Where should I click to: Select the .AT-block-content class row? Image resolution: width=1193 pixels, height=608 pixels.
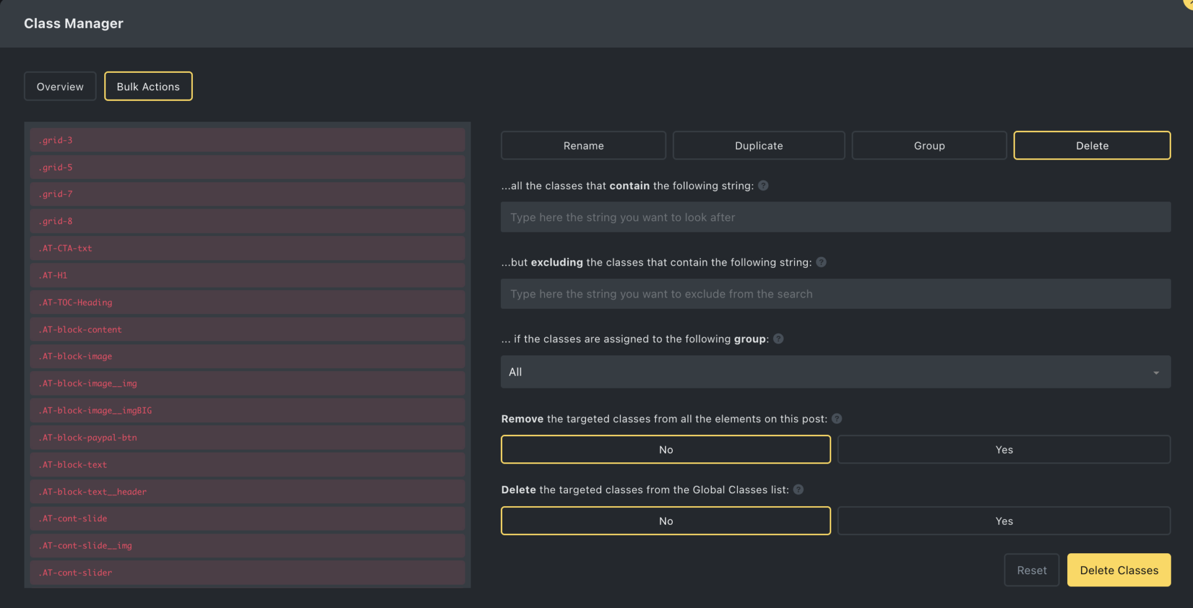[x=248, y=330]
